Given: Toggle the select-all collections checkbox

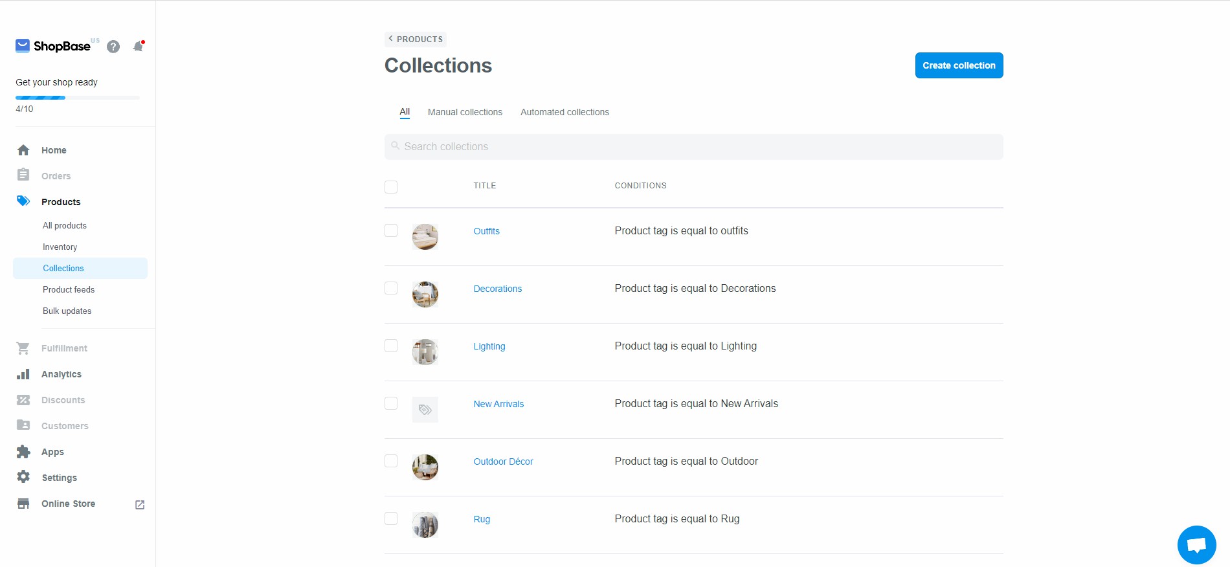Looking at the screenshot, I should click(x=391, y=187).
